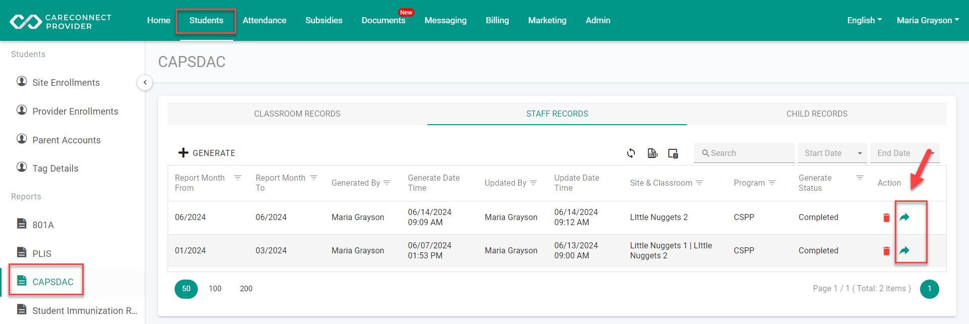Select the '06/07/2024 01:53 PM' cell
This screenshot has width=969, height=324.
[x=429, y=251]
